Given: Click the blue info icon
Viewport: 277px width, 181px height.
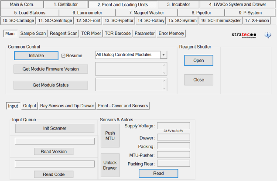Looking at the screenshot, I should [x=268, y=34].
